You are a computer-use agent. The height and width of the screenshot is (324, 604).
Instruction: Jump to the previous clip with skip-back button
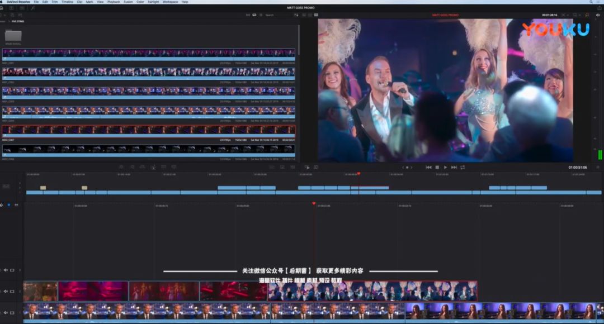tap(428, 167)
